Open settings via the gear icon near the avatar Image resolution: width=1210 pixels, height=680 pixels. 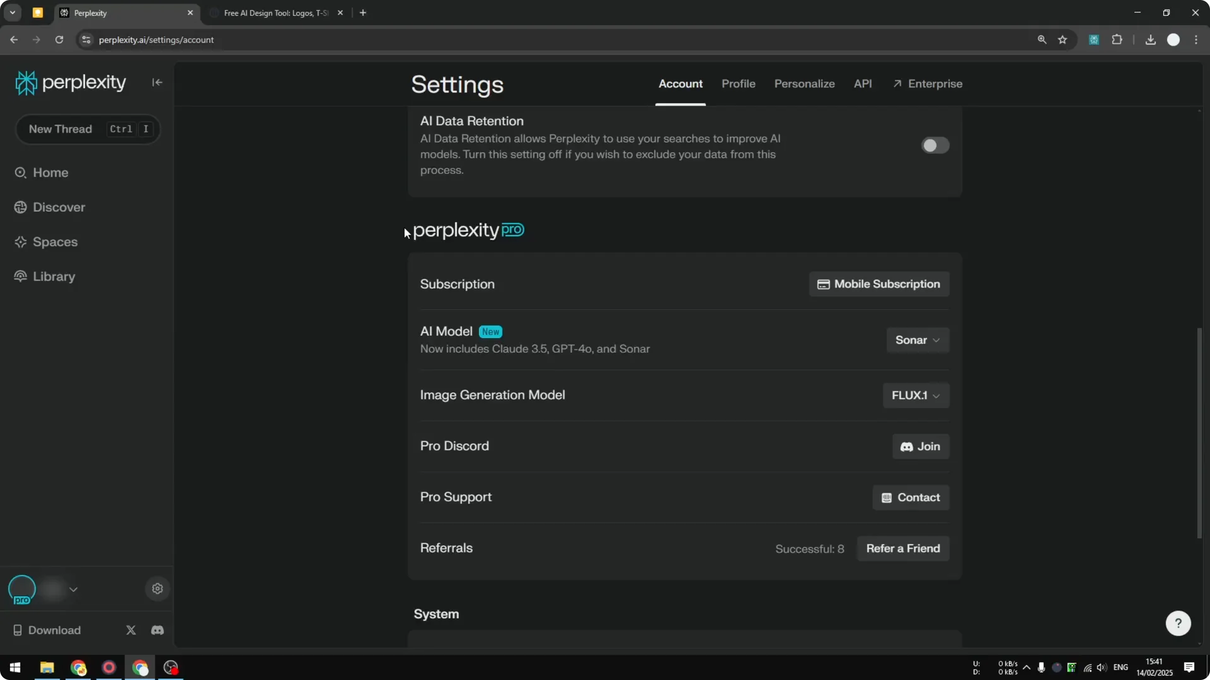pos(157,588)
